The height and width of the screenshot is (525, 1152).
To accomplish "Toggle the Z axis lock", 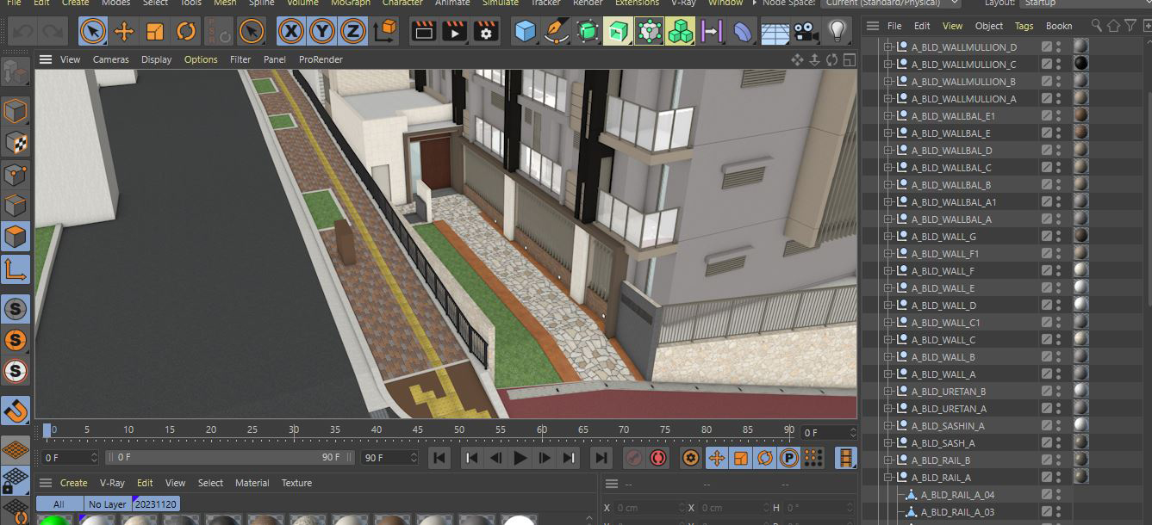I will (x=352, y=32).
